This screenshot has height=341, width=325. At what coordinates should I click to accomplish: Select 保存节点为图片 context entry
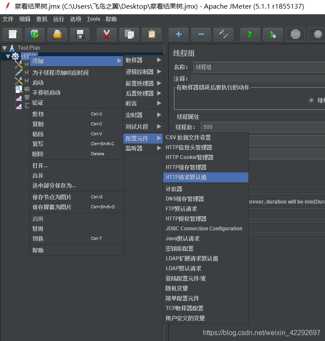[77, 197]
